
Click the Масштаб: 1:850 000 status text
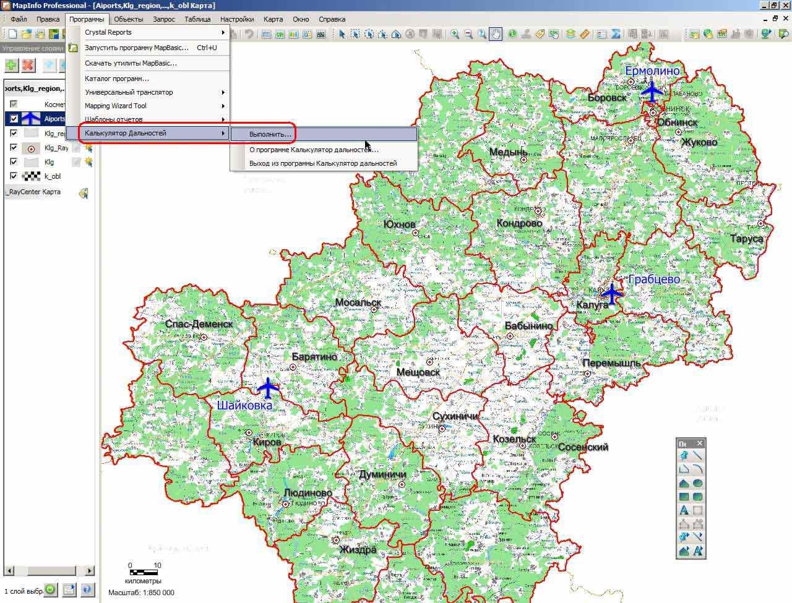point(141,592)
